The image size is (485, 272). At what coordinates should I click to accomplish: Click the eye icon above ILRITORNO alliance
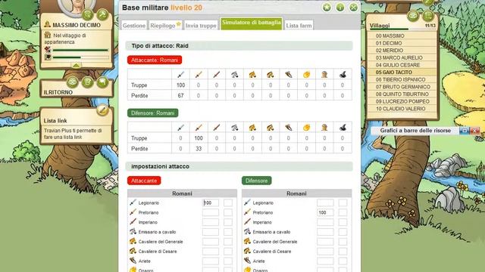pos(73,82)
